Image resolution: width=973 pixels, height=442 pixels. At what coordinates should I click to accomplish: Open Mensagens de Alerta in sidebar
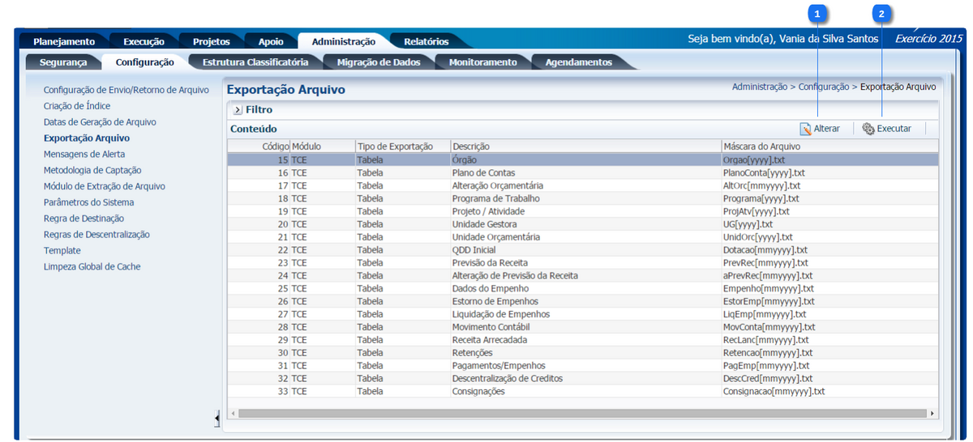pos(84,154)
